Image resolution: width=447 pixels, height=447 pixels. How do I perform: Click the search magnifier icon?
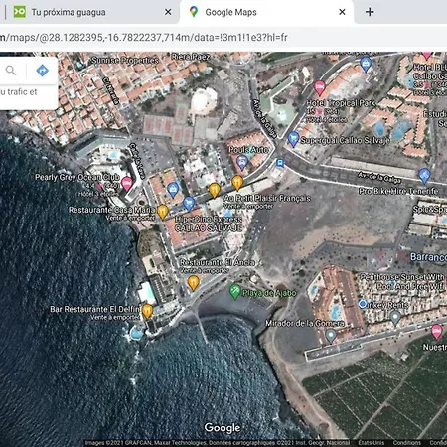(x=11, y=71)
